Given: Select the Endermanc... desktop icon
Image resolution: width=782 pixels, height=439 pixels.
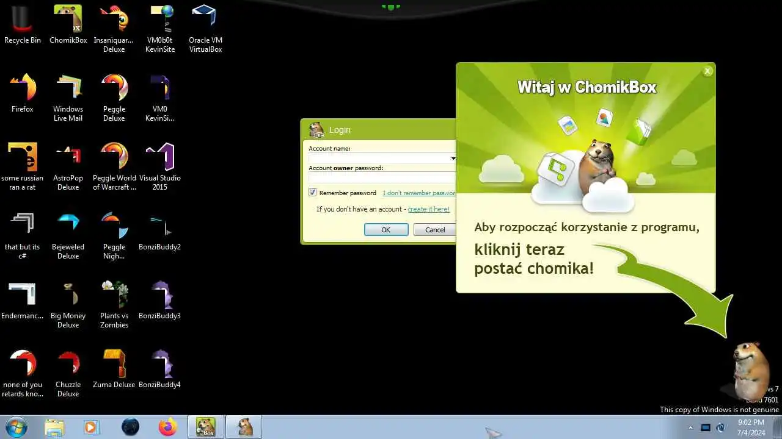Looking at the screenshot, I should [x=23, y=301].
